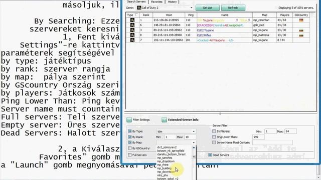The image size is (321, 180).
Task: Click game type icon of 89.215.114.195:28962 row
Action: pyautogui.click(x=132, y=30)
